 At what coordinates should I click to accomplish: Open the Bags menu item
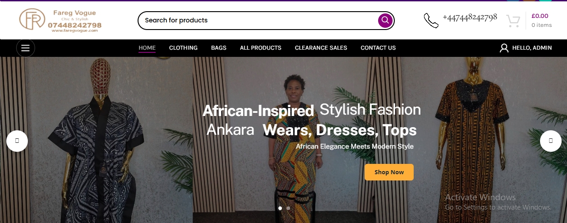(x=219, y=48)
